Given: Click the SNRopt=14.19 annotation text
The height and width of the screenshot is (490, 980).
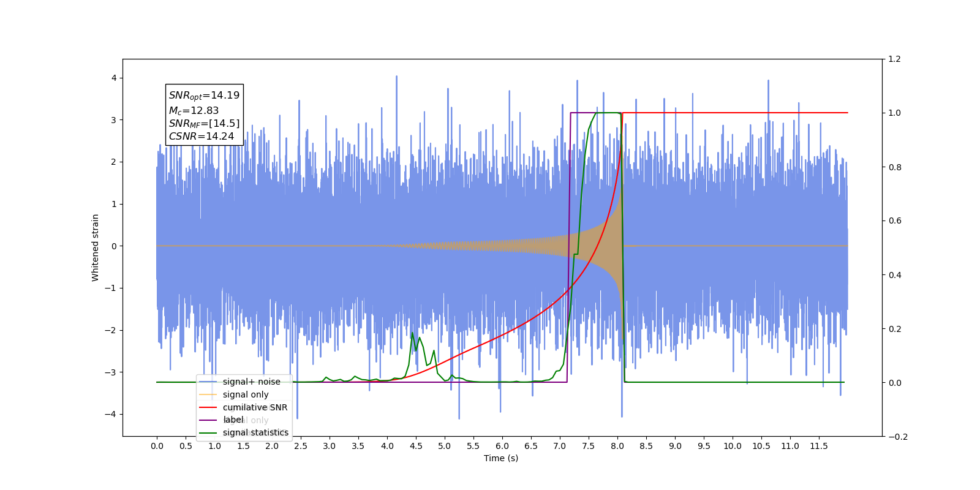Looking at the screenshot, I should tap(204, 96).
